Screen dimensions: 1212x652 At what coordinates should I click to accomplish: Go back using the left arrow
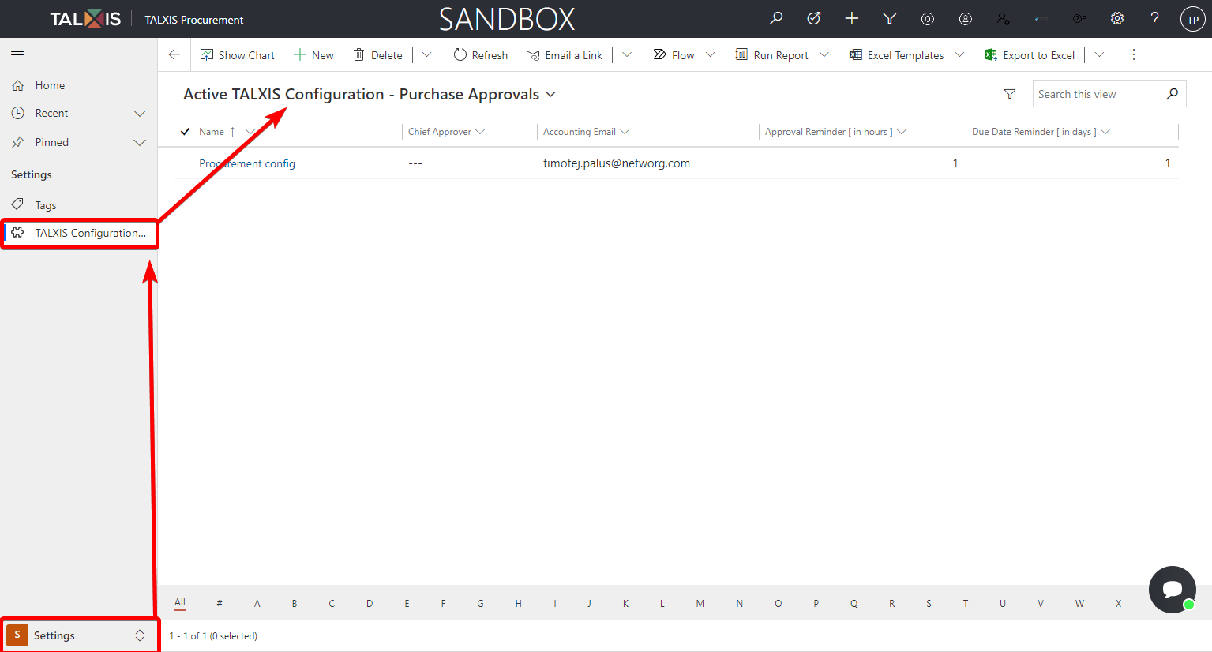coord(174,54)
